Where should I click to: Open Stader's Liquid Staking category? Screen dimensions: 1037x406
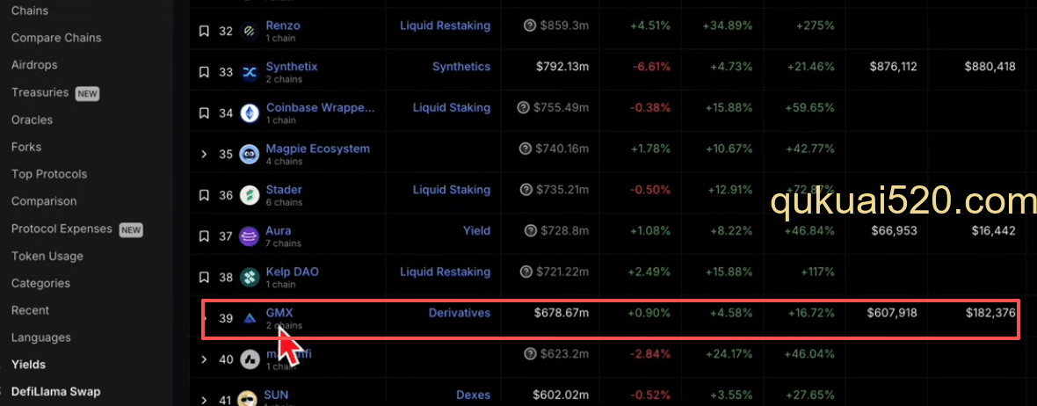(452, 190)
